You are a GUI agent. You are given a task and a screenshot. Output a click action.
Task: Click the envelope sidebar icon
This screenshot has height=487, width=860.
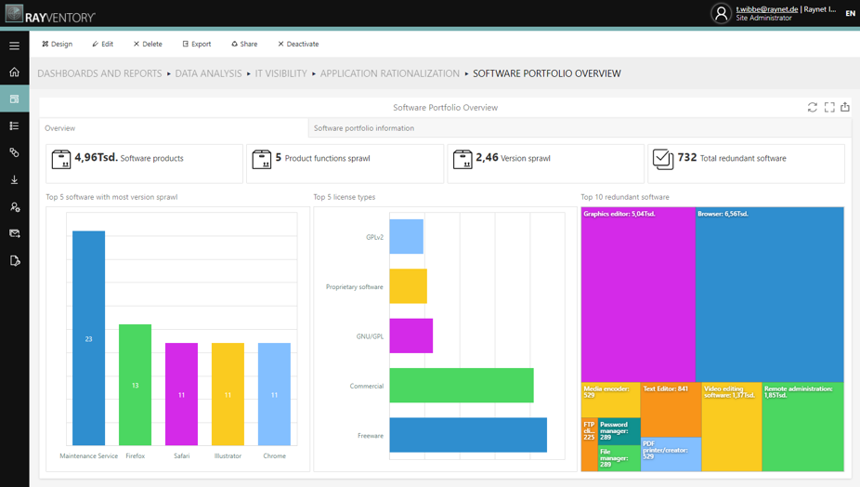click(14, 233)
